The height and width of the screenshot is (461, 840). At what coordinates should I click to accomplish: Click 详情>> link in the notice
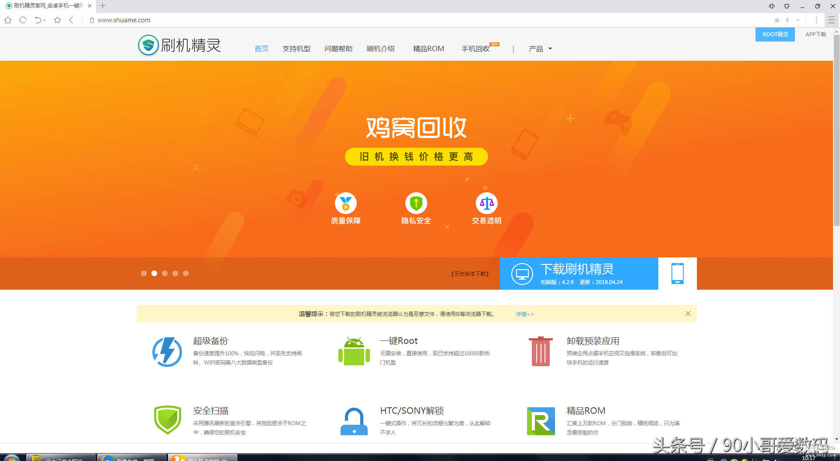(524, 314)
